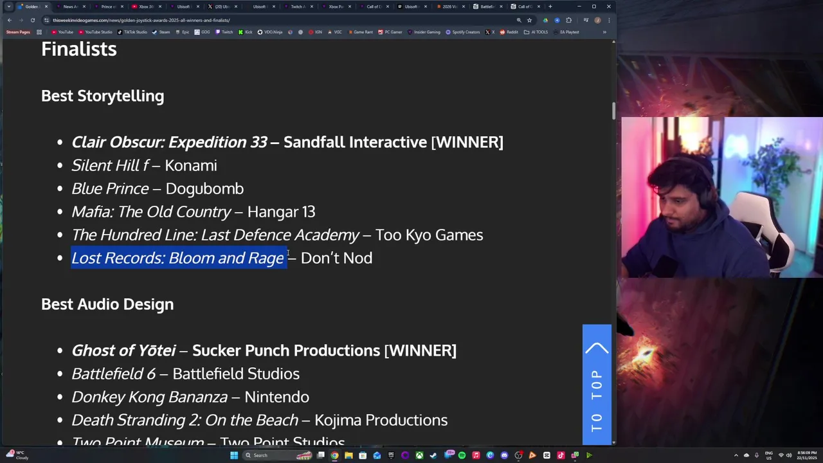Image resolution: width=823 pixels, height=463 pixels.
Task: Click 'Battlefield 6 – Battlefield Studios' line
Action: click(x=185, y=374)
